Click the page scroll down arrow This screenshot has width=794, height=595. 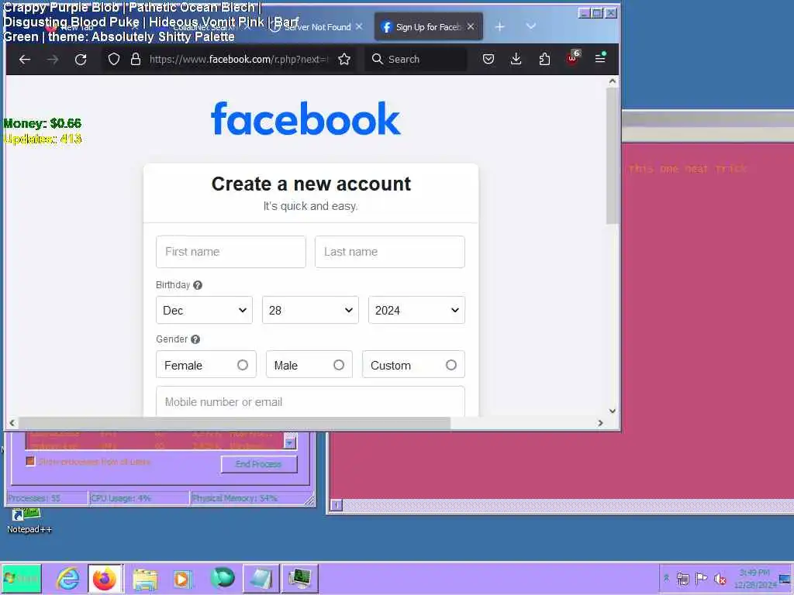coord(613,411)
